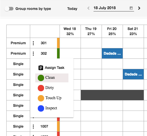Click the Sat 21 23% column header
147x136 pixels.
pyautogui.click(x=133, y=31)
